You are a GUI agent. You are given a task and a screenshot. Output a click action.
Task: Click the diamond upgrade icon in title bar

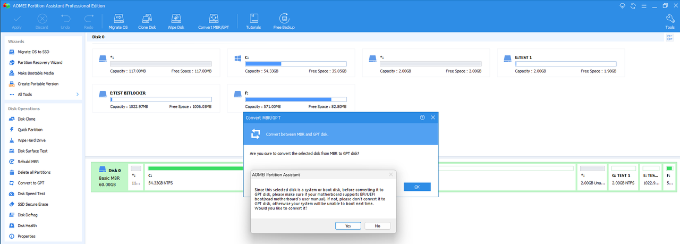[x=623, y=5]
